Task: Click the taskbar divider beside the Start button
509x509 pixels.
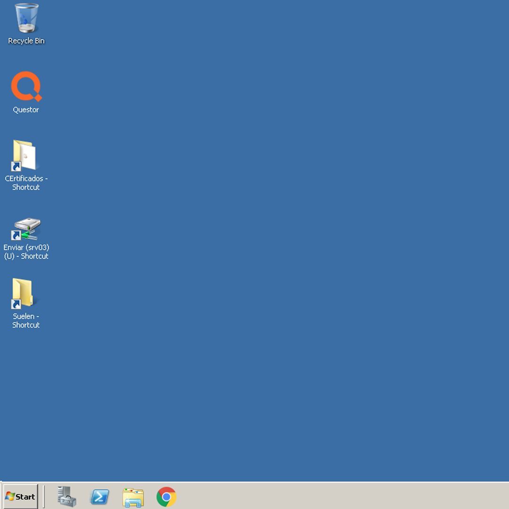Action: coord(44,497)
